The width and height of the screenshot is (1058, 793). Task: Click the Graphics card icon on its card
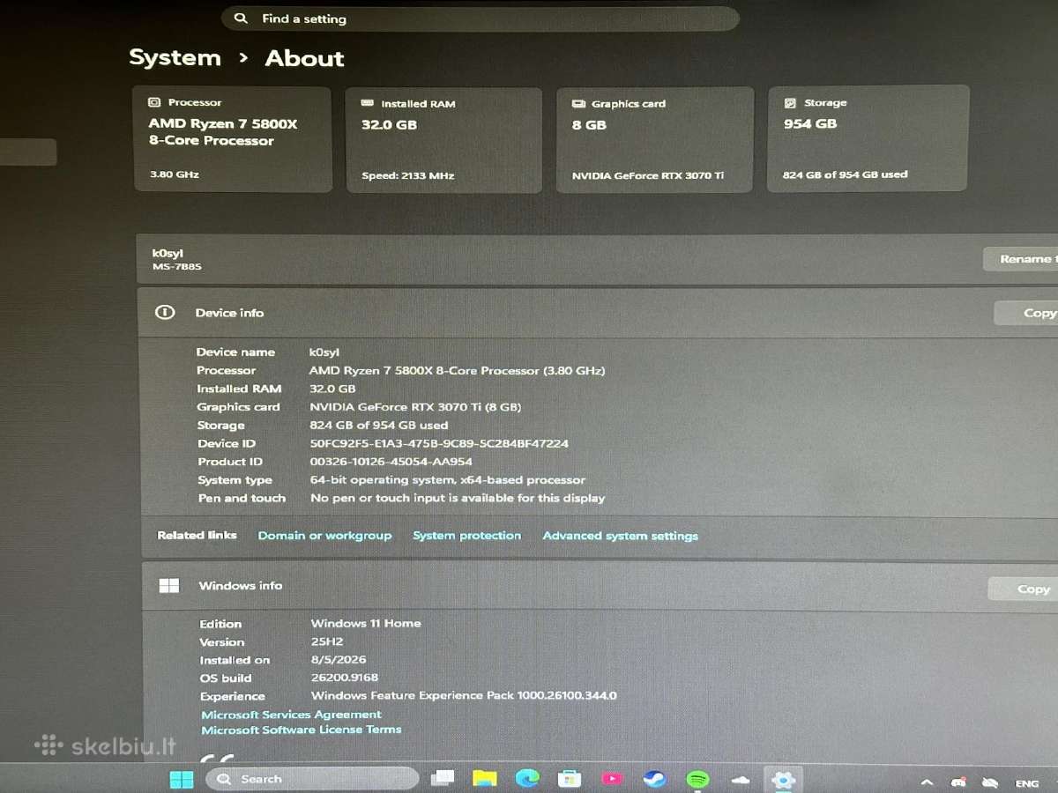pyautogui.click(x=578, y=103)
